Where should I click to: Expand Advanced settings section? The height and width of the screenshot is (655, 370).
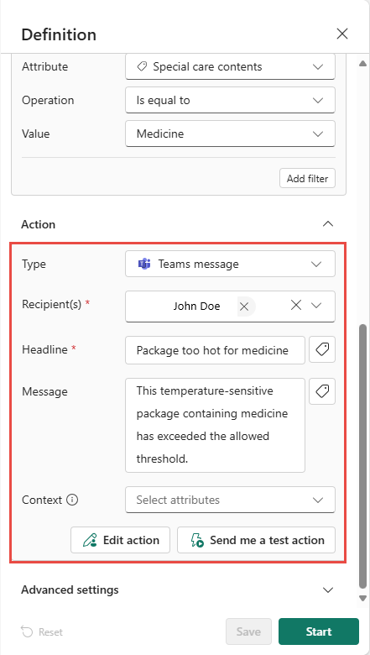[328, 589]
